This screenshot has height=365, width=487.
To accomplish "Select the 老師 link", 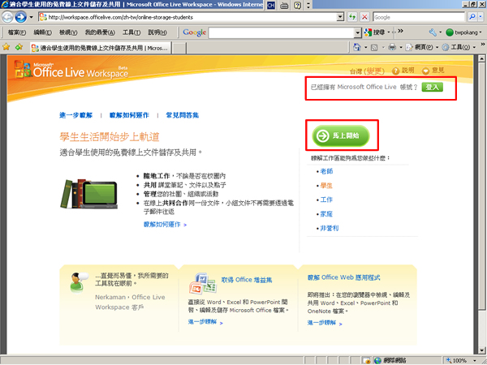I will [x=326, y=171].
